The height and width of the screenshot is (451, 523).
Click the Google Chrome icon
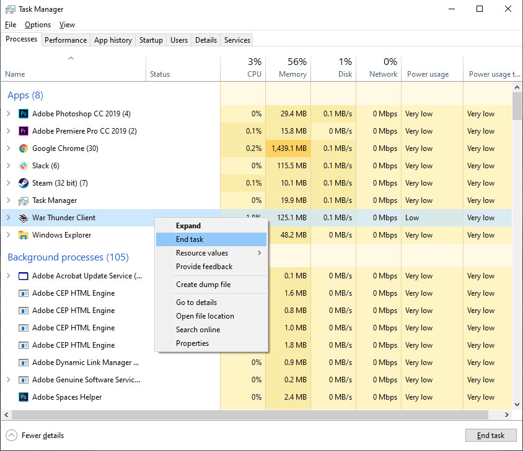[x=24, y=148]
